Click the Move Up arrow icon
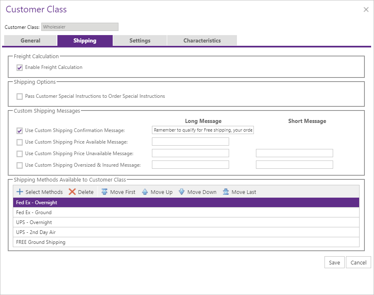374x295 pixels. pyautogui.click(x=145, y=192)
